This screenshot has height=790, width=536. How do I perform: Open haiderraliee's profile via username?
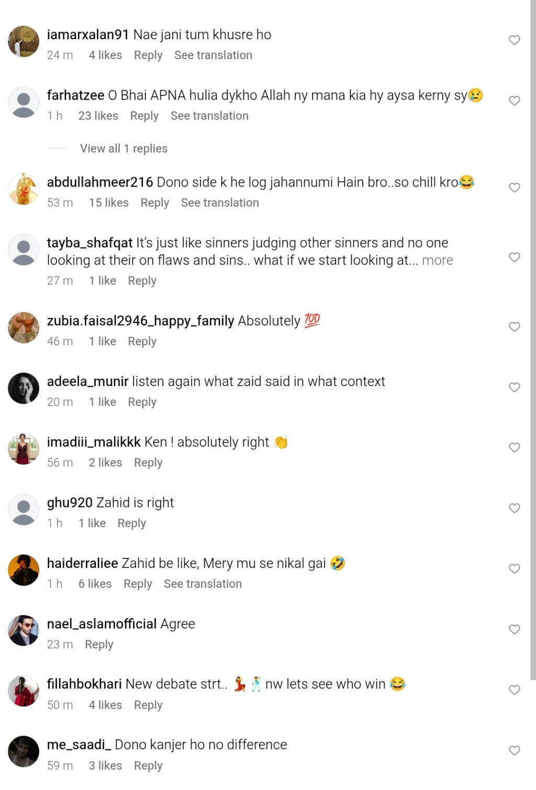[x=82, y=563]
